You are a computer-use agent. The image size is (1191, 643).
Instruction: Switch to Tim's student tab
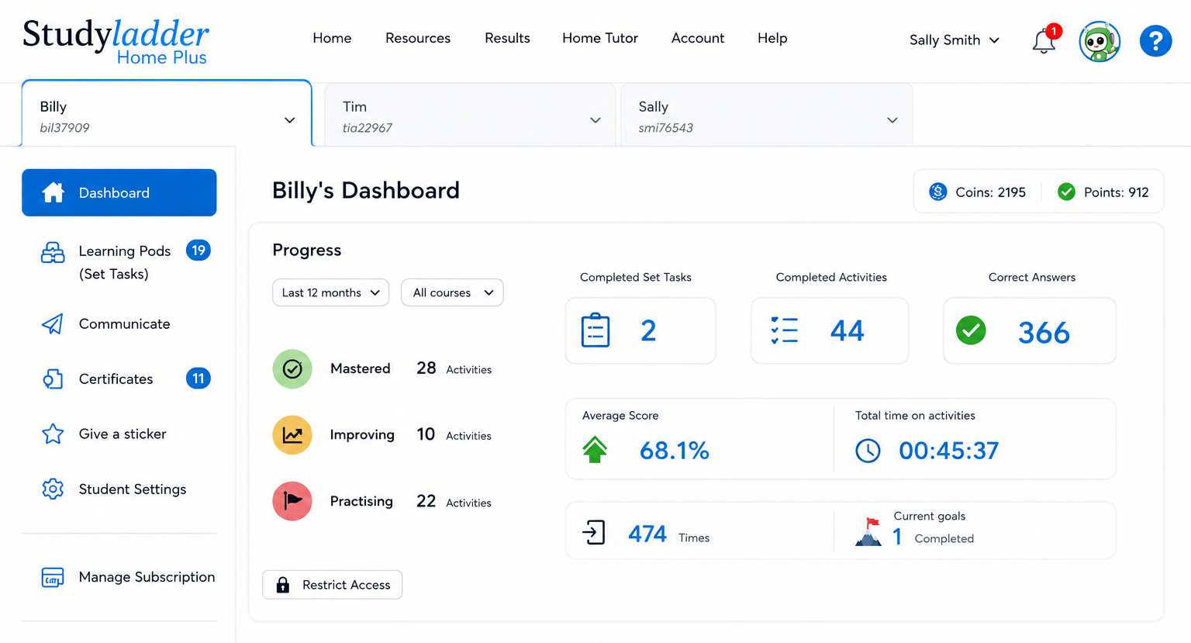coord(470,115)
